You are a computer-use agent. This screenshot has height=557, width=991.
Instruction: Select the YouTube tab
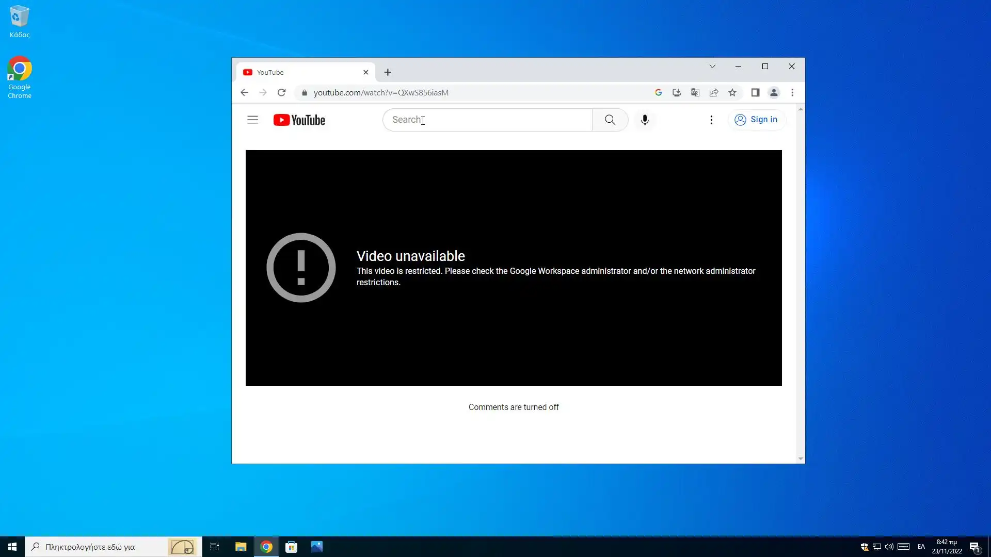pos(299,72)
